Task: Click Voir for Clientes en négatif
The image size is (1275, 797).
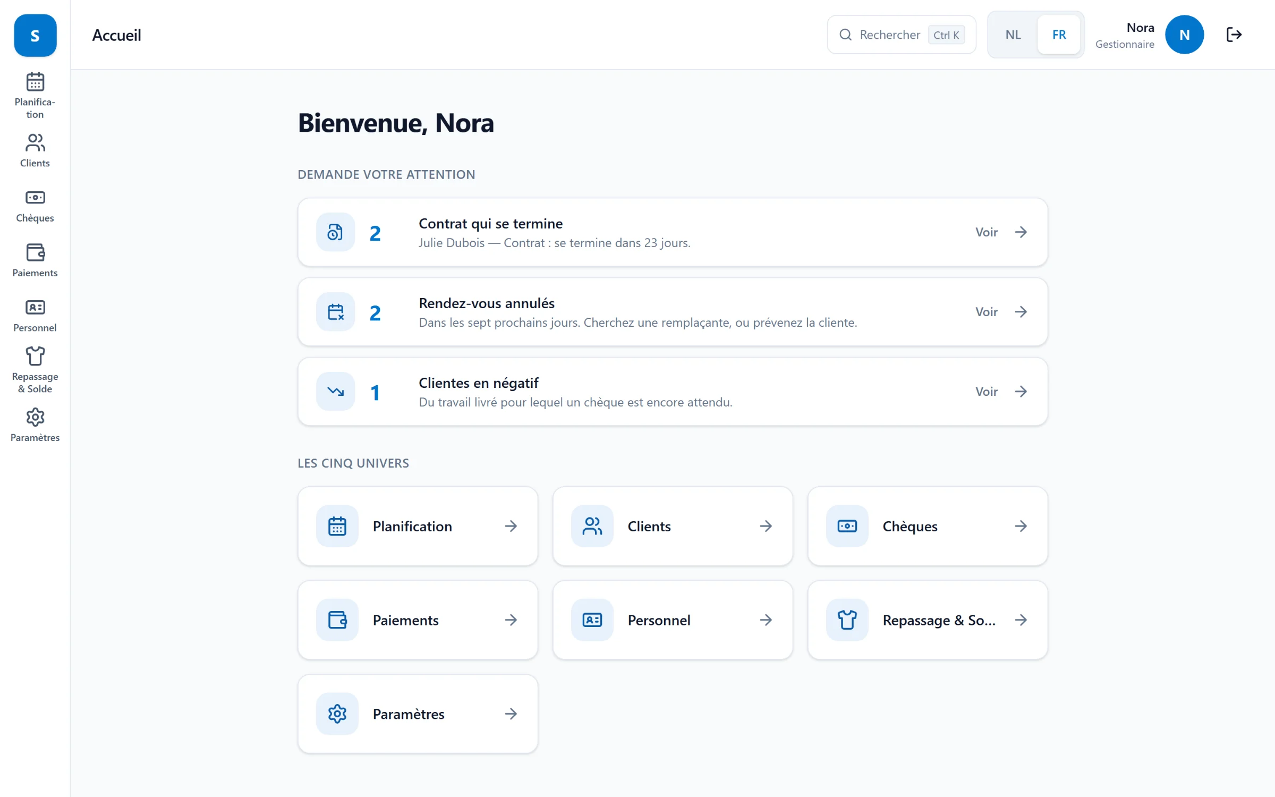Action: click(x=1001, y=392)
